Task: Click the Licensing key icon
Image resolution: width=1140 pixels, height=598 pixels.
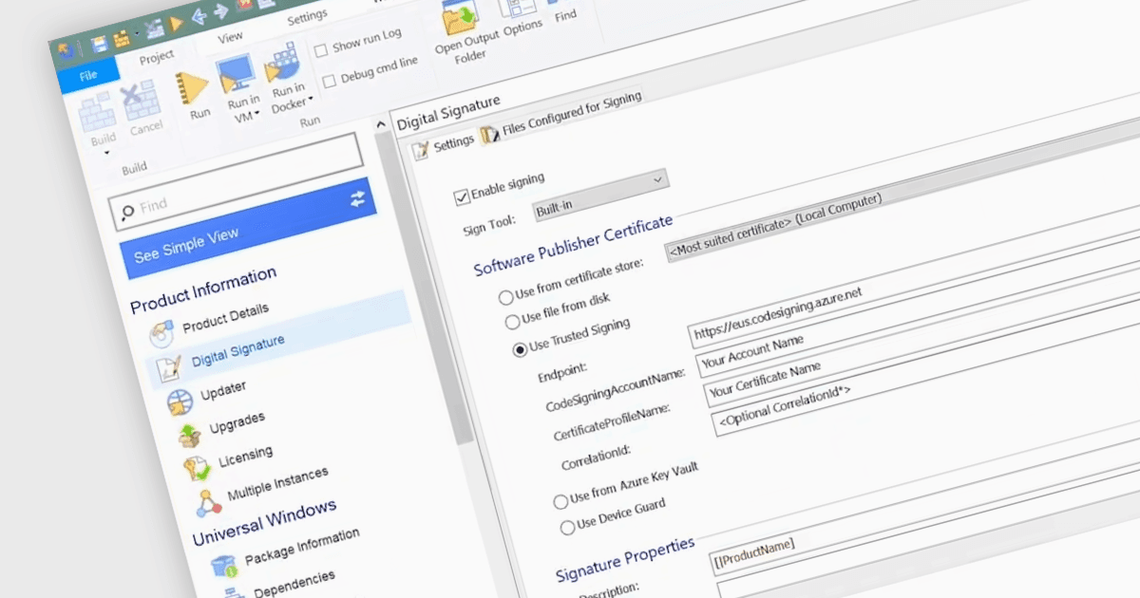Action: click(x=199, y=468)
